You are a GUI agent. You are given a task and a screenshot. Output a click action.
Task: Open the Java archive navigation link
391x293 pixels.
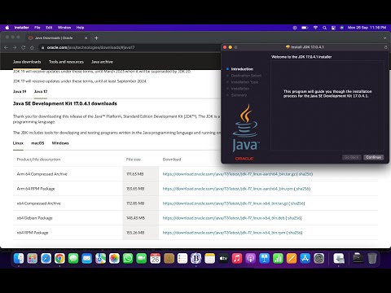click(102, 62)
